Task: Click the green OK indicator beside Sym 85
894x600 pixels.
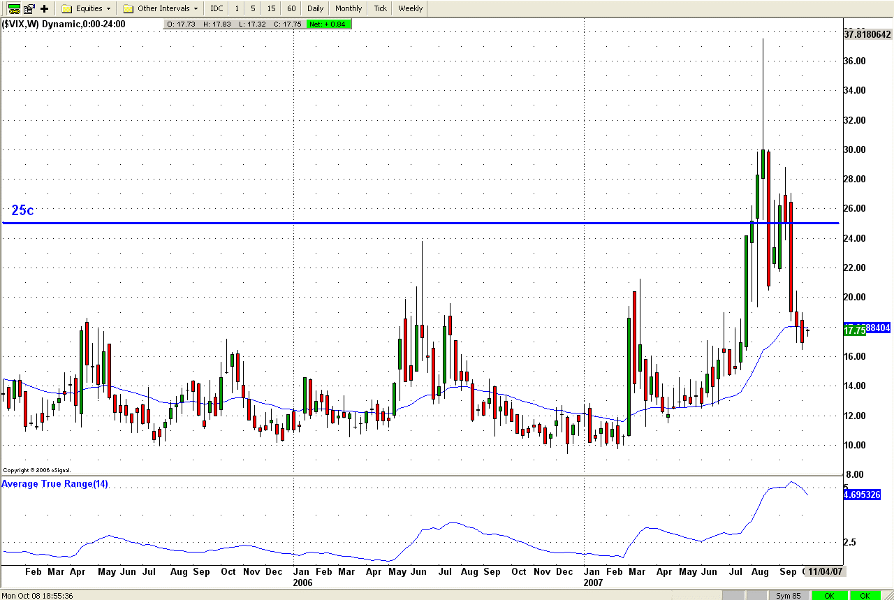Action: tap(829, 596)
